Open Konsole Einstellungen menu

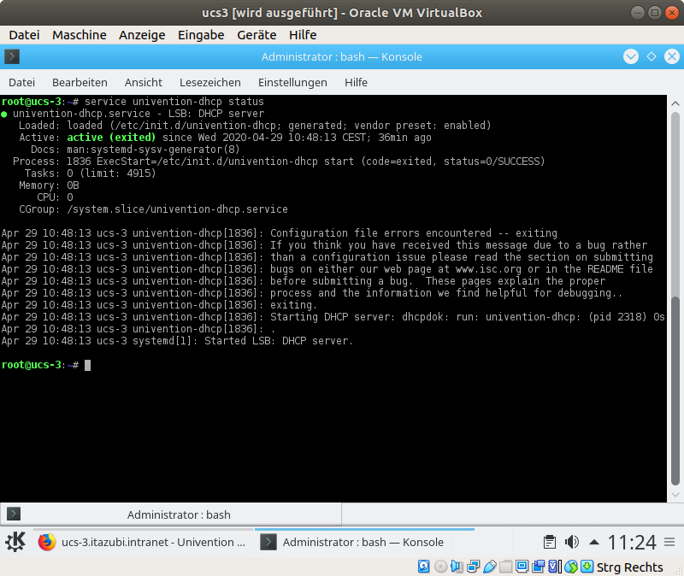pos(292,82)
